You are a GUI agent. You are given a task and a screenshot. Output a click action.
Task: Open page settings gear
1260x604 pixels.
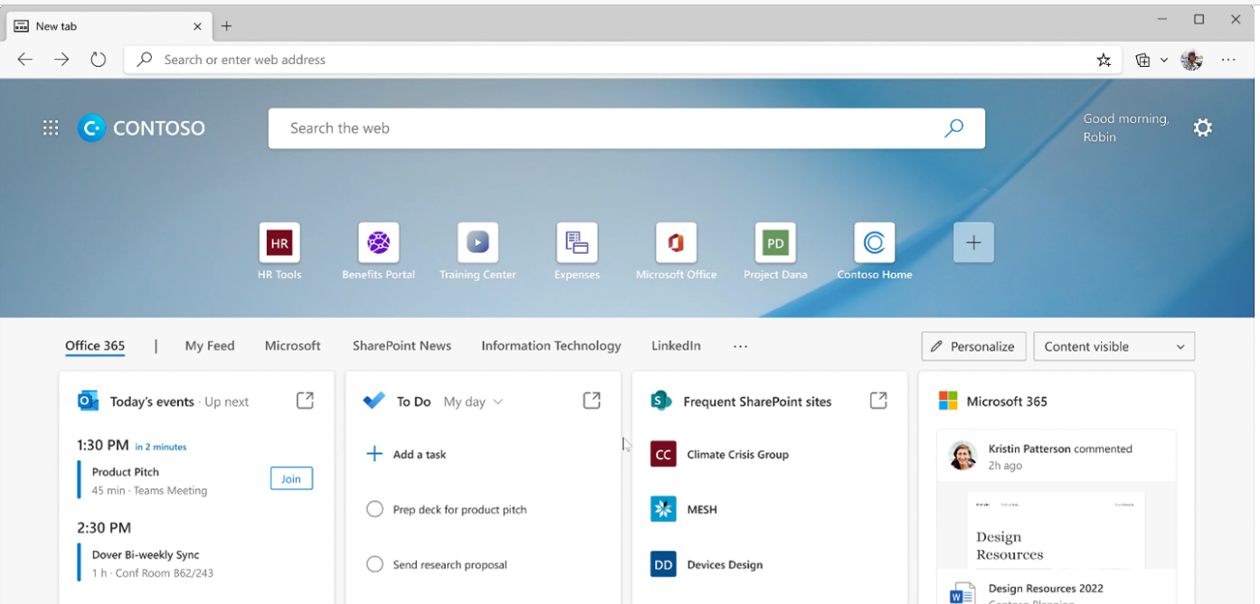[x=1202, y=128]
